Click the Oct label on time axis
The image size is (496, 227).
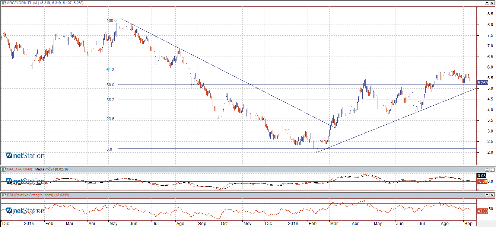[x=225, y=224]
